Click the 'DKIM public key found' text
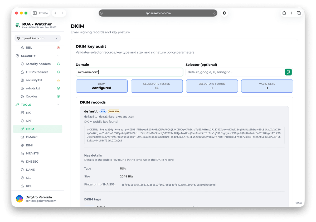This screenshot has height=222, width=316. tap(101, 122)
